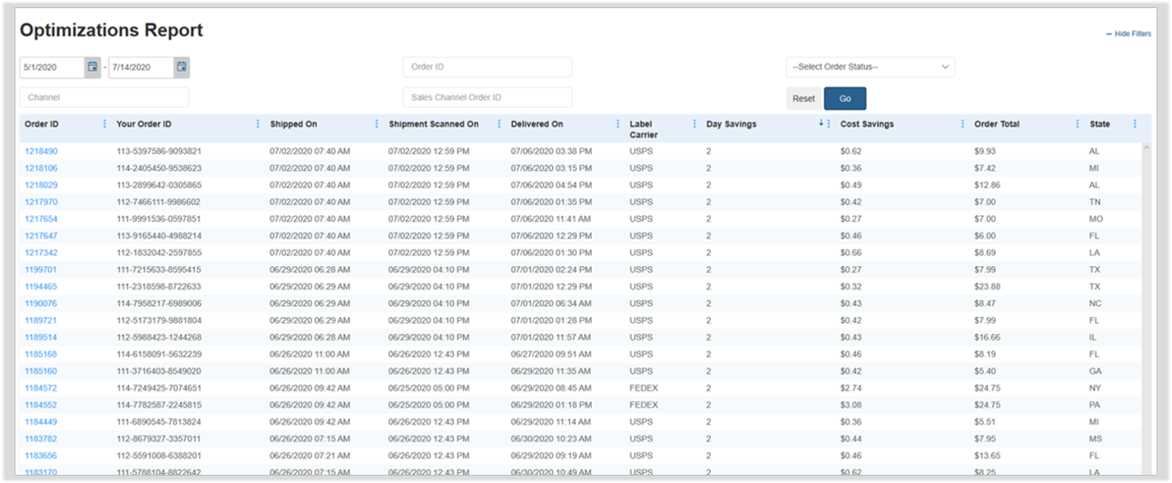The image size is (1172, 483).
Task: Open Shipped On column options menu
Action: pos(377,124)
